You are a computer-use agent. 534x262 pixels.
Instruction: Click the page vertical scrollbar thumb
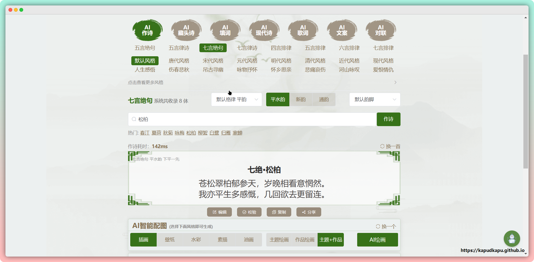[x=526, y=111]
